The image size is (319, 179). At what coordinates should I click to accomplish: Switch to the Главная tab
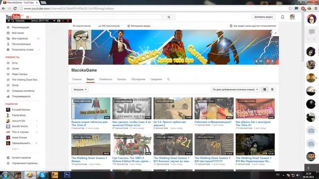point(77,80)
